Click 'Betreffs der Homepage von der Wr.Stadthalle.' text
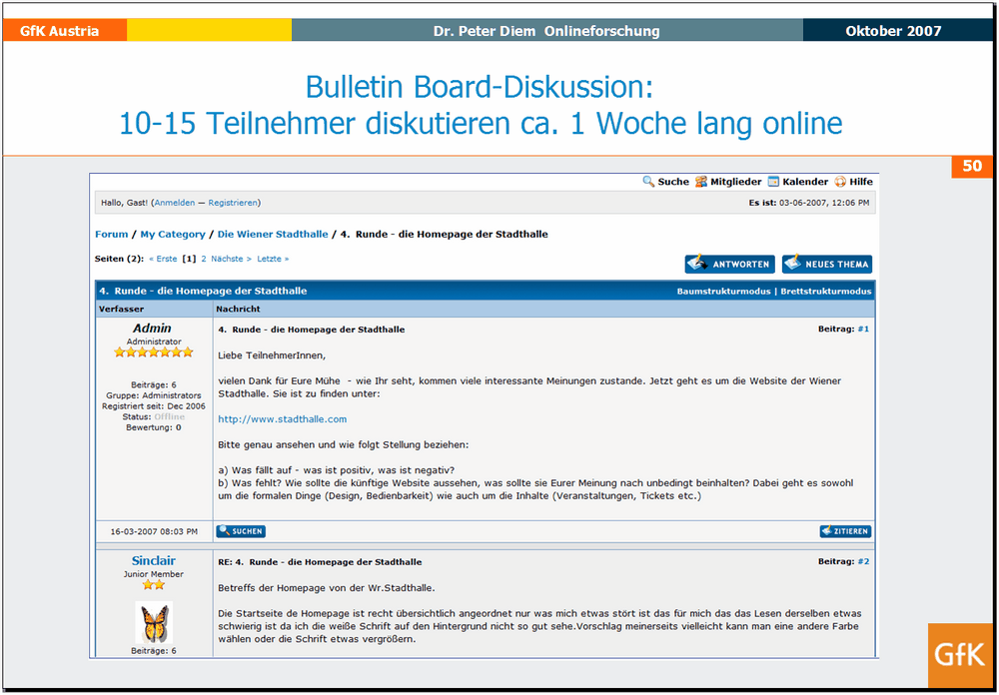Viewport: 999px width, 695px height. 327,587
